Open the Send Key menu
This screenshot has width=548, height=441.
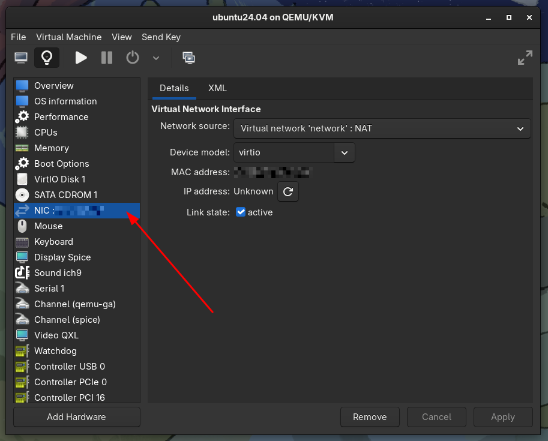click(161, 37)
